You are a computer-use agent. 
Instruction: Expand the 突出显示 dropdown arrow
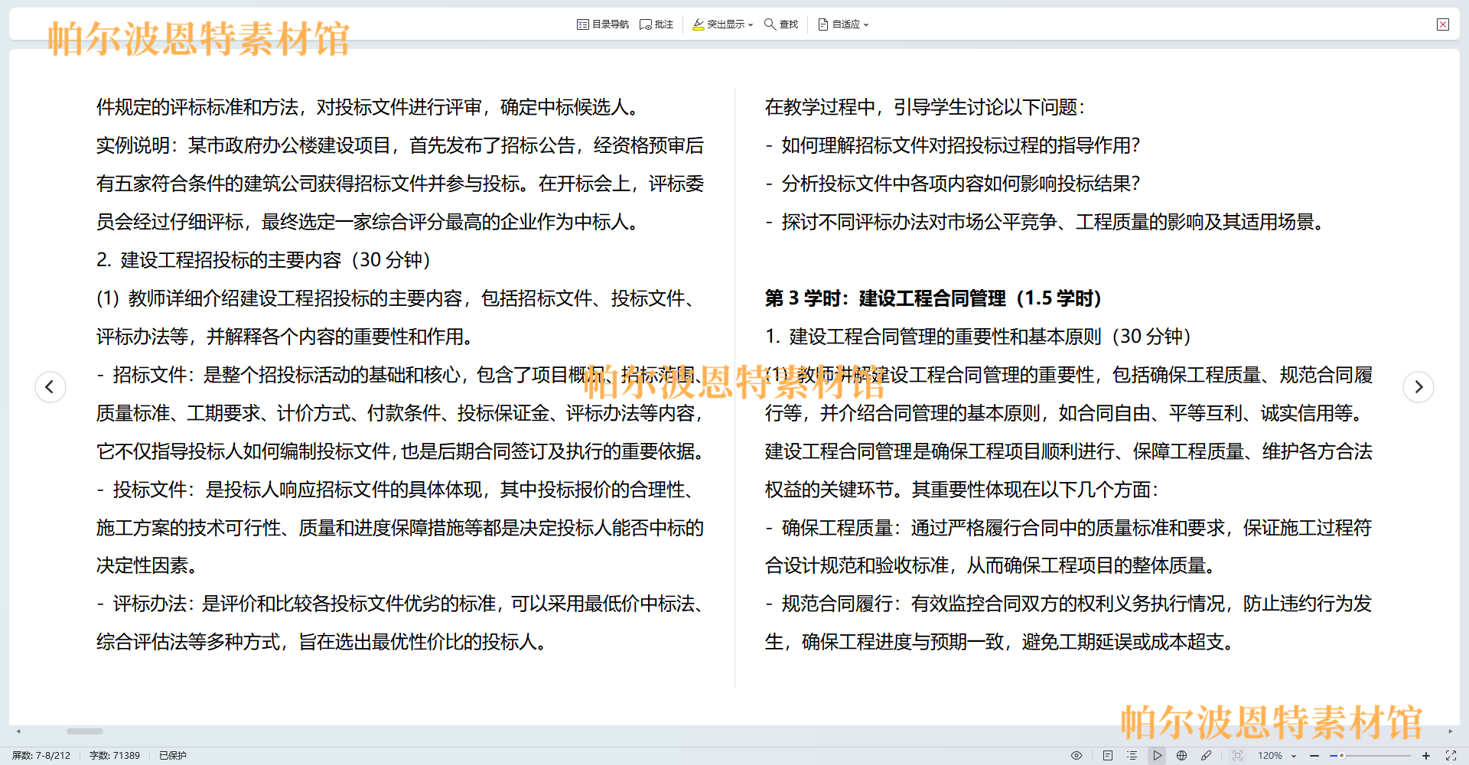(751, 24)
